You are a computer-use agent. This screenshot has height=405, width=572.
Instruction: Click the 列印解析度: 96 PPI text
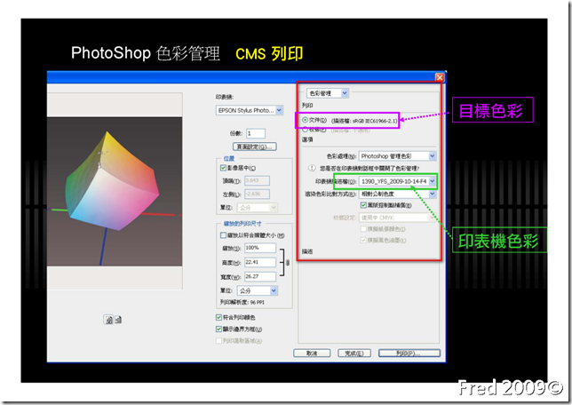pos(242,303)
